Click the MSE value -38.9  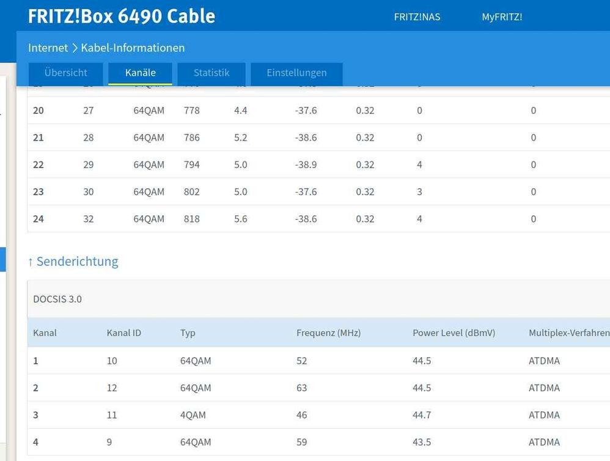pos(306,165)
